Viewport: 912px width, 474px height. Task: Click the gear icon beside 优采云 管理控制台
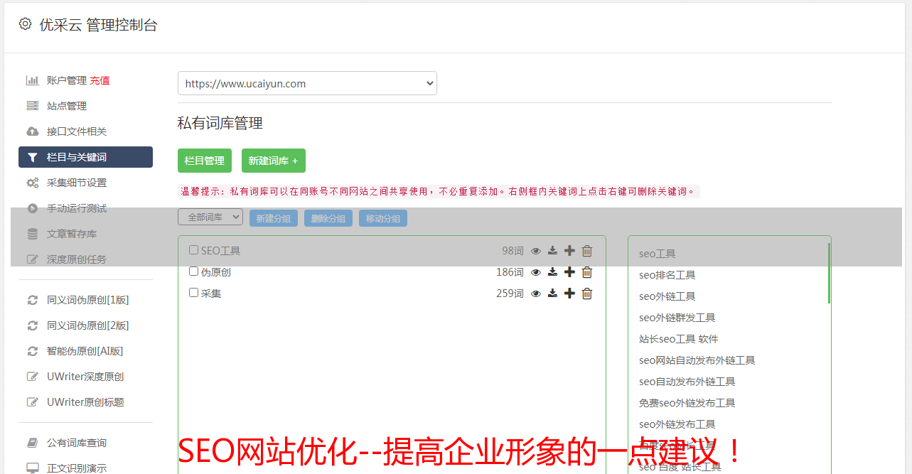[25, 24]
